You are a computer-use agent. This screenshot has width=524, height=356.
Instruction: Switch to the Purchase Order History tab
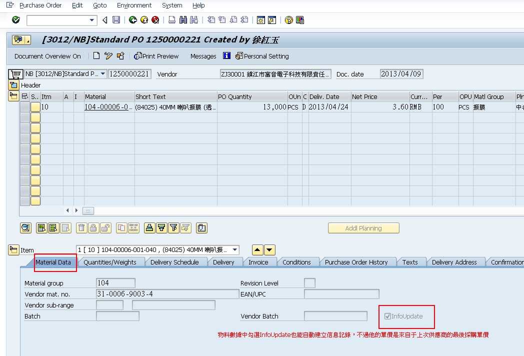click(356, 262)
